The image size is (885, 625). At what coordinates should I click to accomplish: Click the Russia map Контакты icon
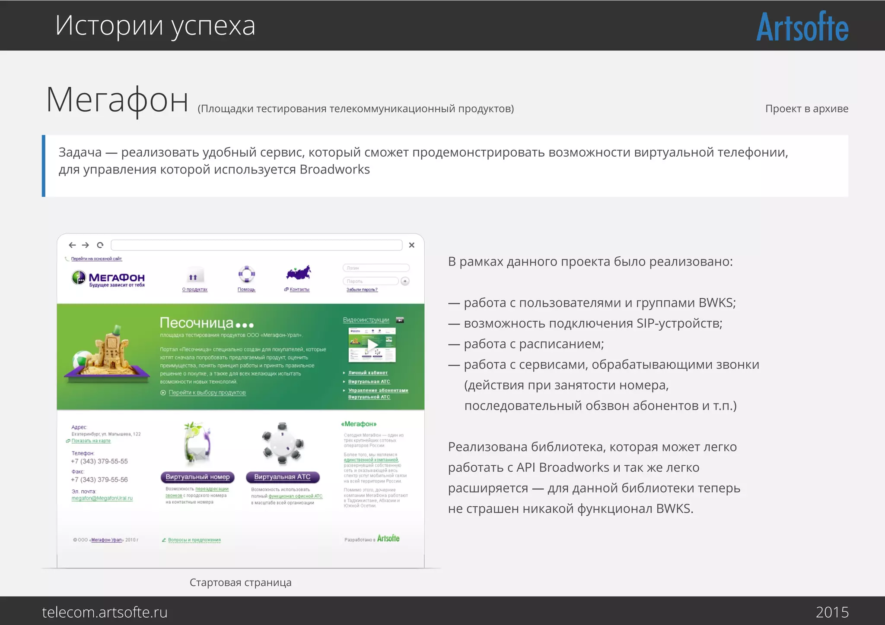click(x=299, y=273)
